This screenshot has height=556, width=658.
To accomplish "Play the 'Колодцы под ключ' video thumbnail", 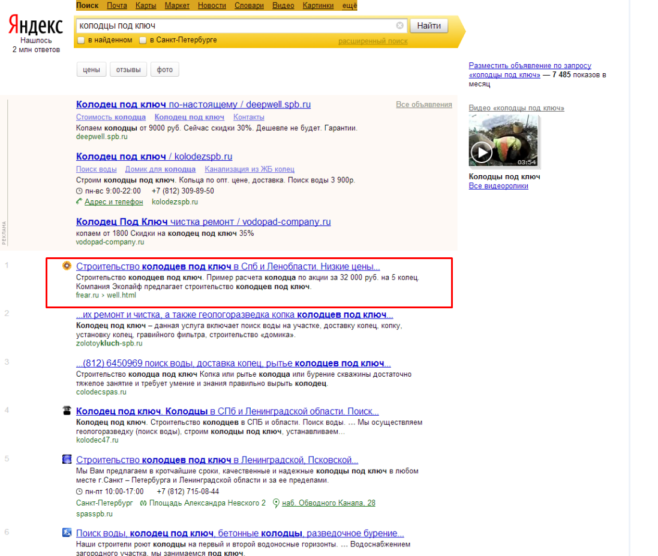I will click(503, 141).
